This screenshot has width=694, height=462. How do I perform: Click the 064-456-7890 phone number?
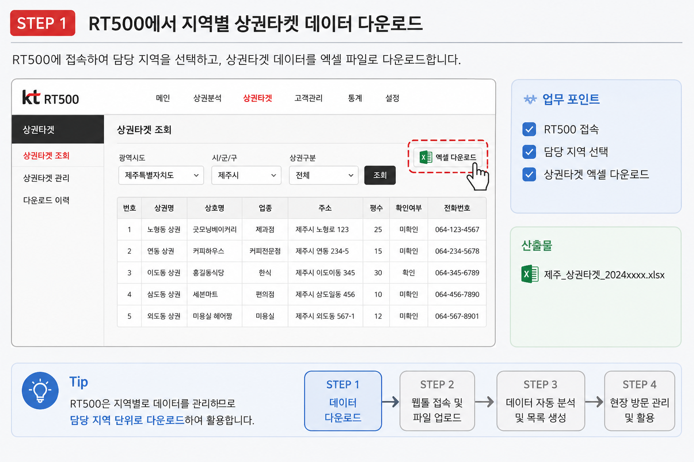(457, 295)
